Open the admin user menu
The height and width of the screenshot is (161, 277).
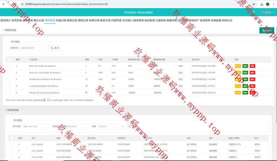(268, 12)
